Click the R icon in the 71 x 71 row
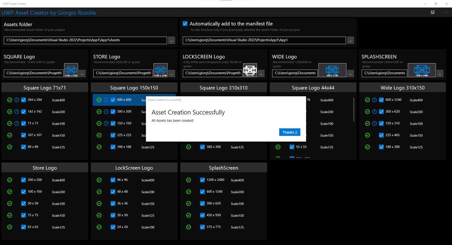 click(17, 123)
